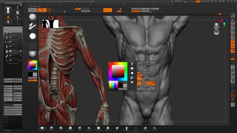Expand the Extract section in subtool panel

pos(6,126)
